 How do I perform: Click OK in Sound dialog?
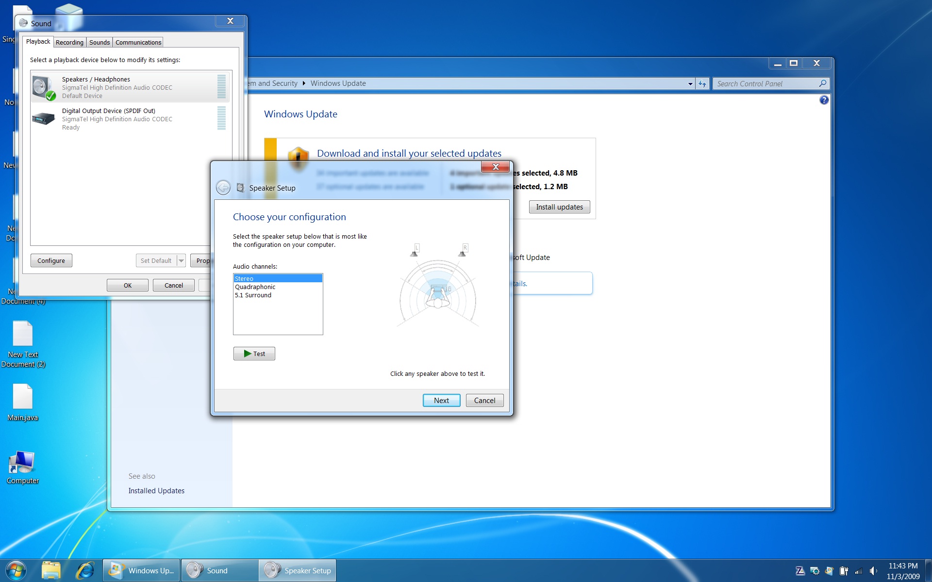(x=128, y=285)
